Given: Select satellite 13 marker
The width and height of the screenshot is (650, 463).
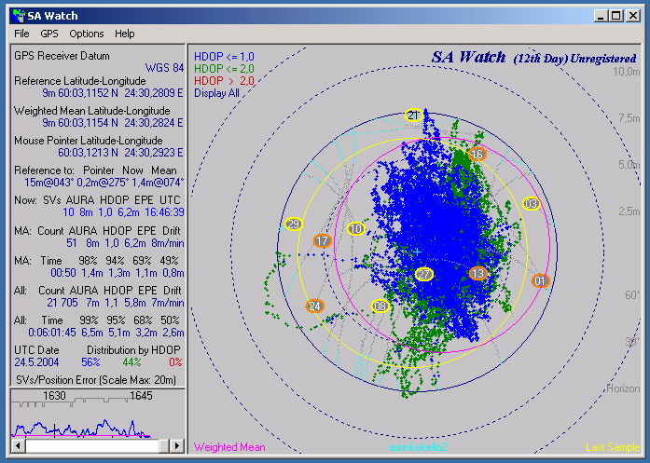Looking at the screenshot, I should [x=477, y=273].
